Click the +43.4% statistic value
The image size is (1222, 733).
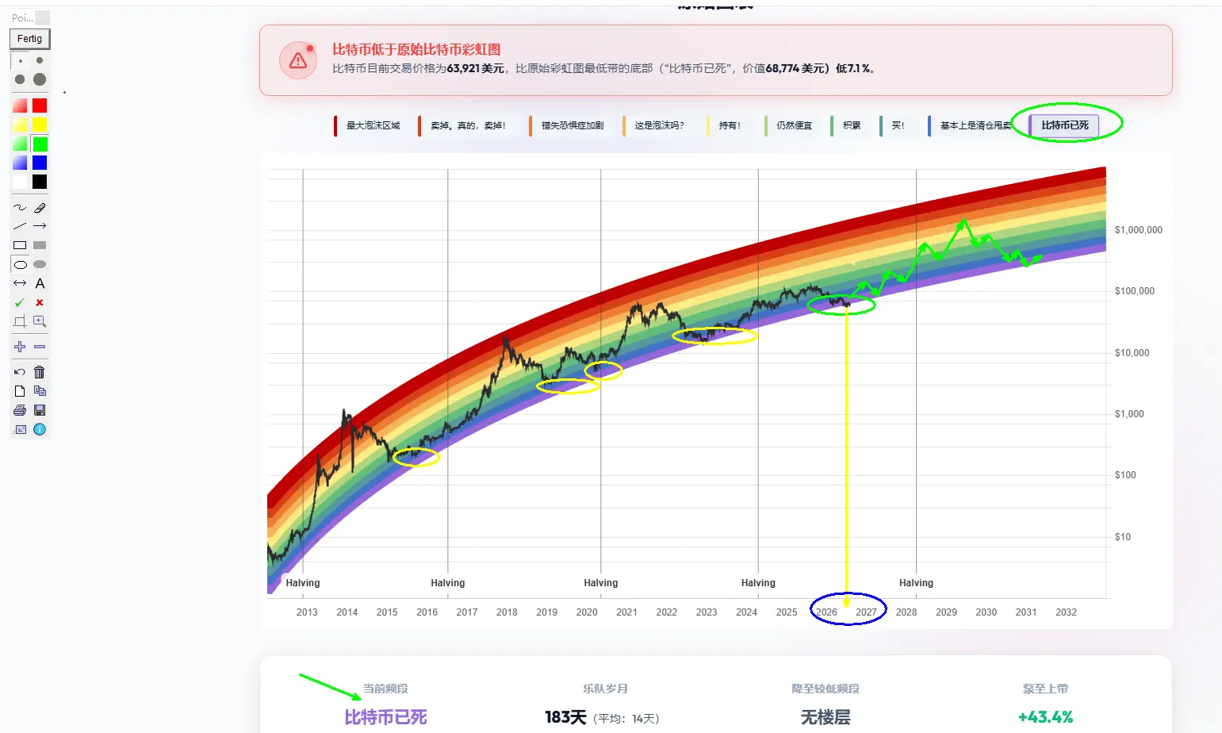(x=1045, y=717)
